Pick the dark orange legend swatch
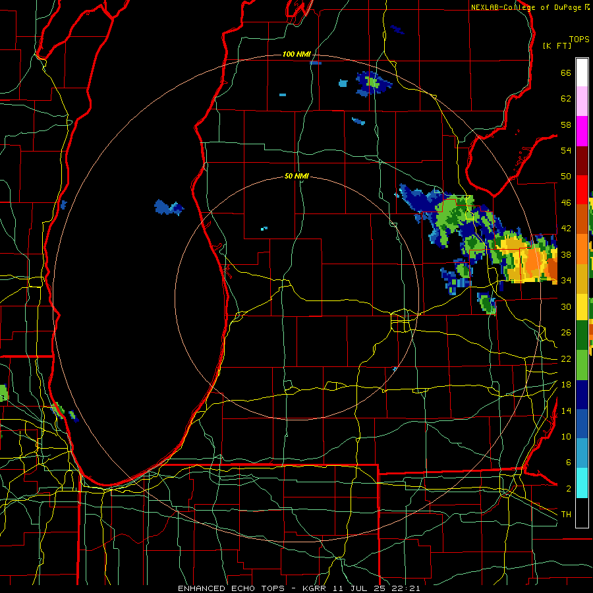 click(x=582, y=219)
